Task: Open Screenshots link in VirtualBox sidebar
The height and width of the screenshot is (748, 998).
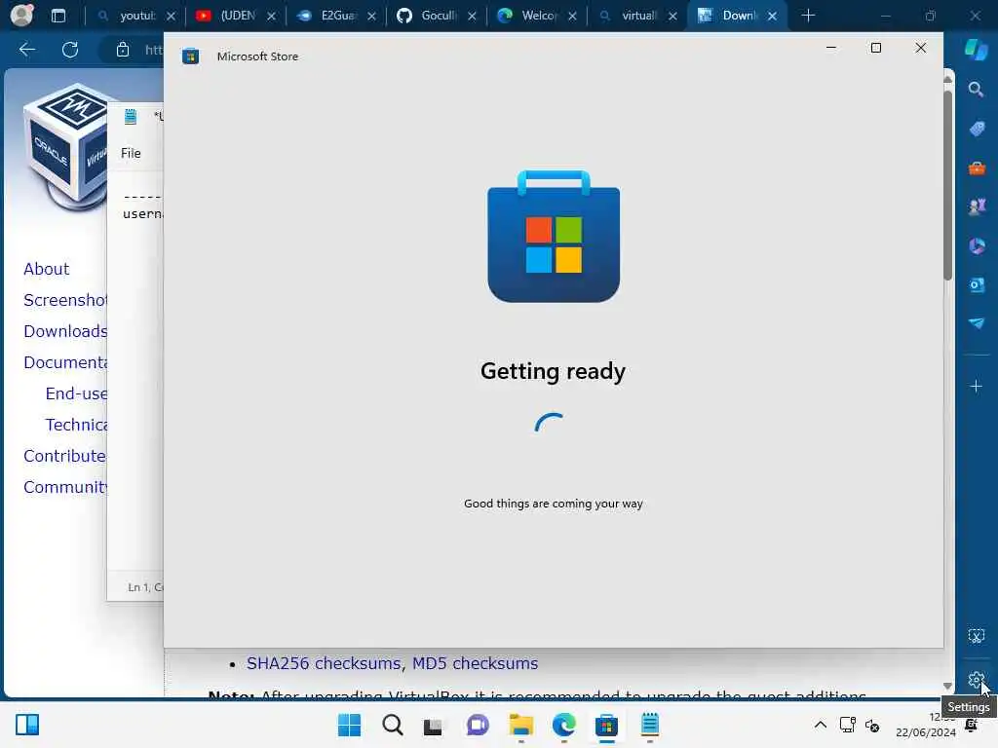Action: tap(65, 300)
